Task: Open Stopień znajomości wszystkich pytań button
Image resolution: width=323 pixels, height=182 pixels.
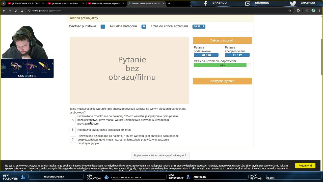Action: coord(160,155)
